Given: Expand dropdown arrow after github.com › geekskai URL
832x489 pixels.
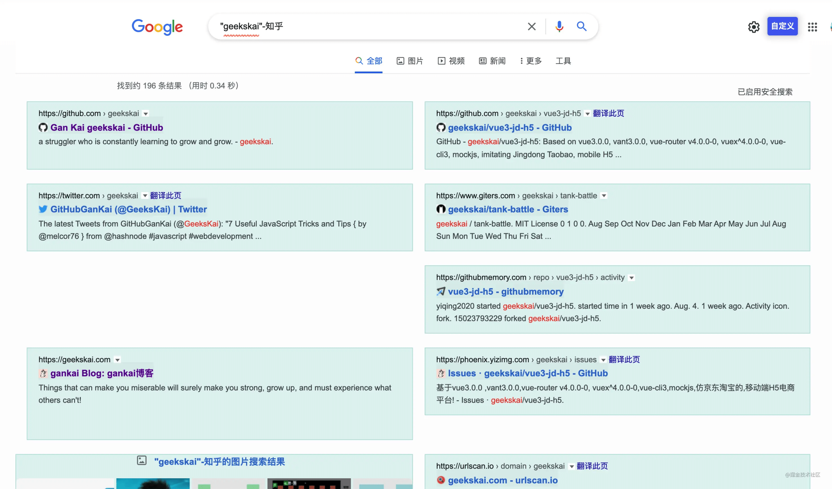Looking at the screenshot, I should coord(146,114).
